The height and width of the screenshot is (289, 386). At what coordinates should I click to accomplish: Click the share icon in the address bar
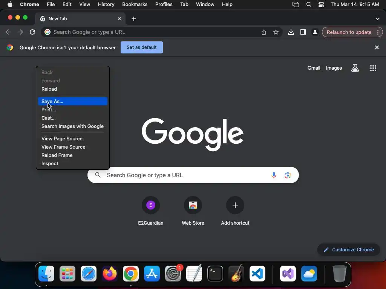(263, 32)
